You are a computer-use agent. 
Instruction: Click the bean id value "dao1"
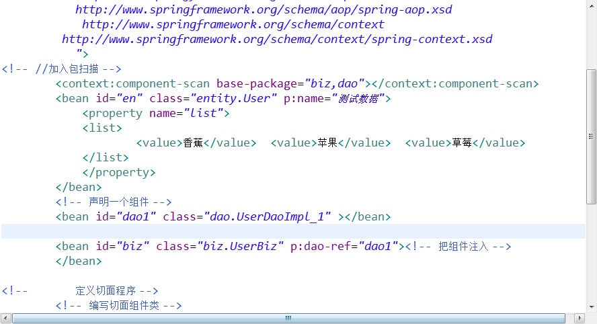[136, 216]
